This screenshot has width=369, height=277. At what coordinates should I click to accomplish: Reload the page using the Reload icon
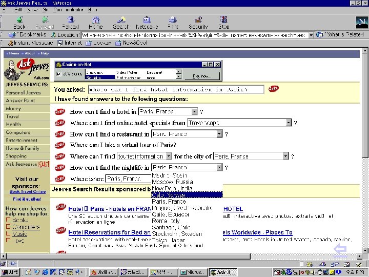[x=70, y=23]
